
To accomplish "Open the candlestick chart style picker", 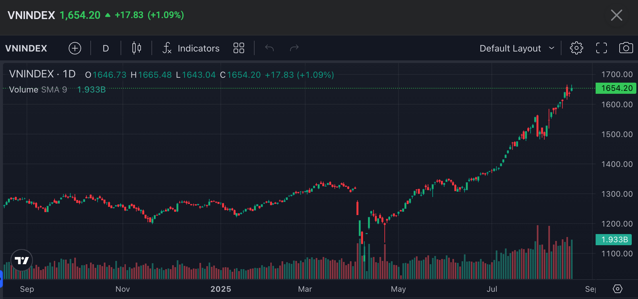I will pyautogui.click(x=137, y=48).
